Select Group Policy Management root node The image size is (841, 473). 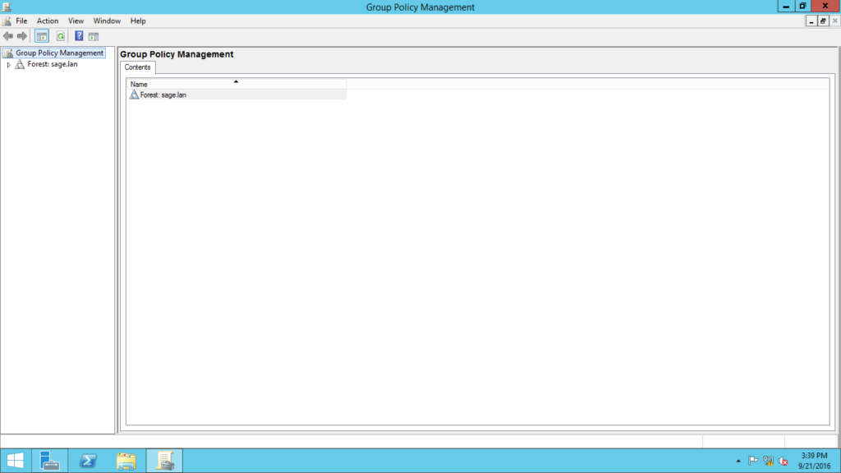click(59, 53)
